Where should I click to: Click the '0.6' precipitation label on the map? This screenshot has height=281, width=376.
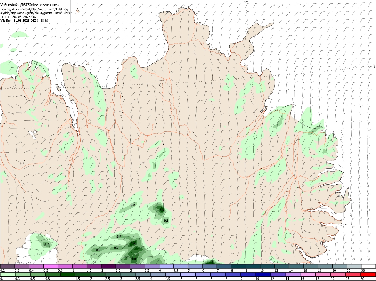166,221
